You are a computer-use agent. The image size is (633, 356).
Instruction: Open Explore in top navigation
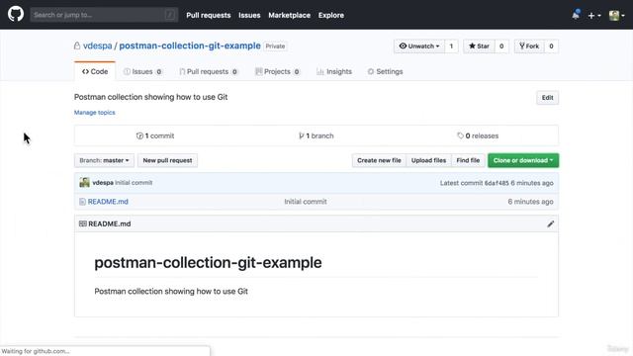[x=331, y=16]
